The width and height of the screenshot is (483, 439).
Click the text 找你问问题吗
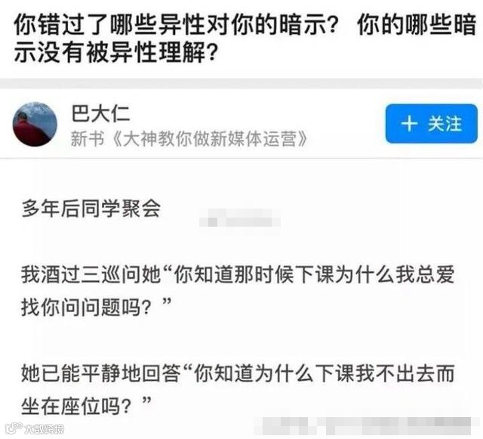(x=86, y=308)
